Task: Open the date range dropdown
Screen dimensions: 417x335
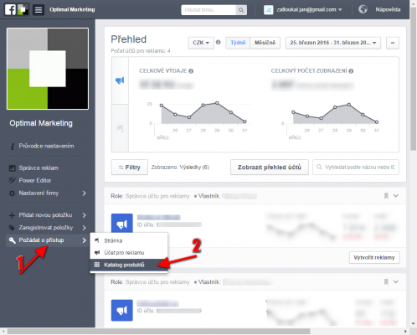Action: [x=333, y=43]
